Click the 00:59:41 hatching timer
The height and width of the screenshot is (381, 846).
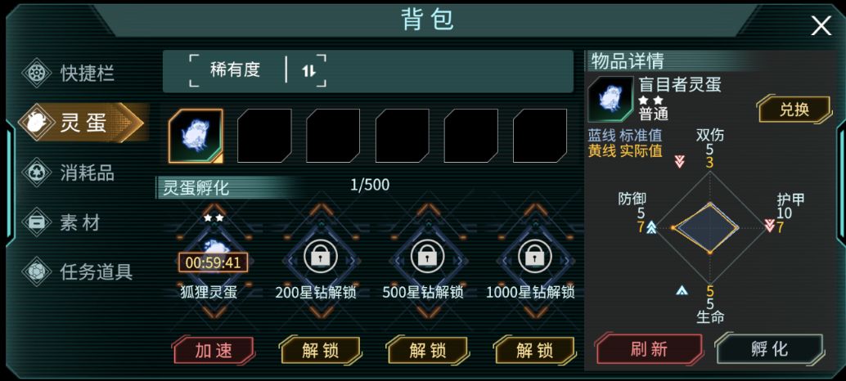pos(214,262)
